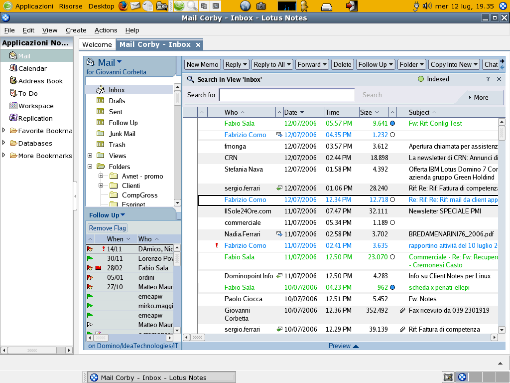Open the Reply to All dropdown
Viewport: 510px width, 383px height.
click(x=272, y=64)
